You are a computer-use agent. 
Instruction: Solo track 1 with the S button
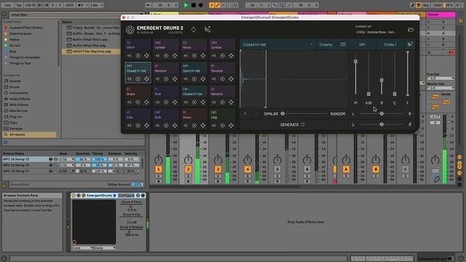point(159,176)
